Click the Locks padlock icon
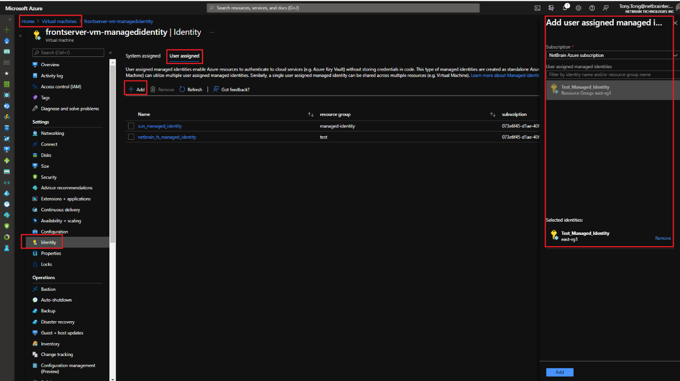 (x=35, y=264)
